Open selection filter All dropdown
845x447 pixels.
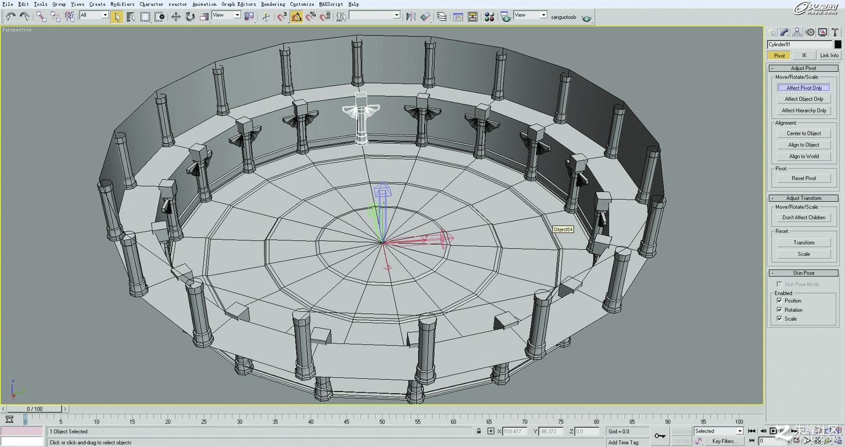(94, 15)
